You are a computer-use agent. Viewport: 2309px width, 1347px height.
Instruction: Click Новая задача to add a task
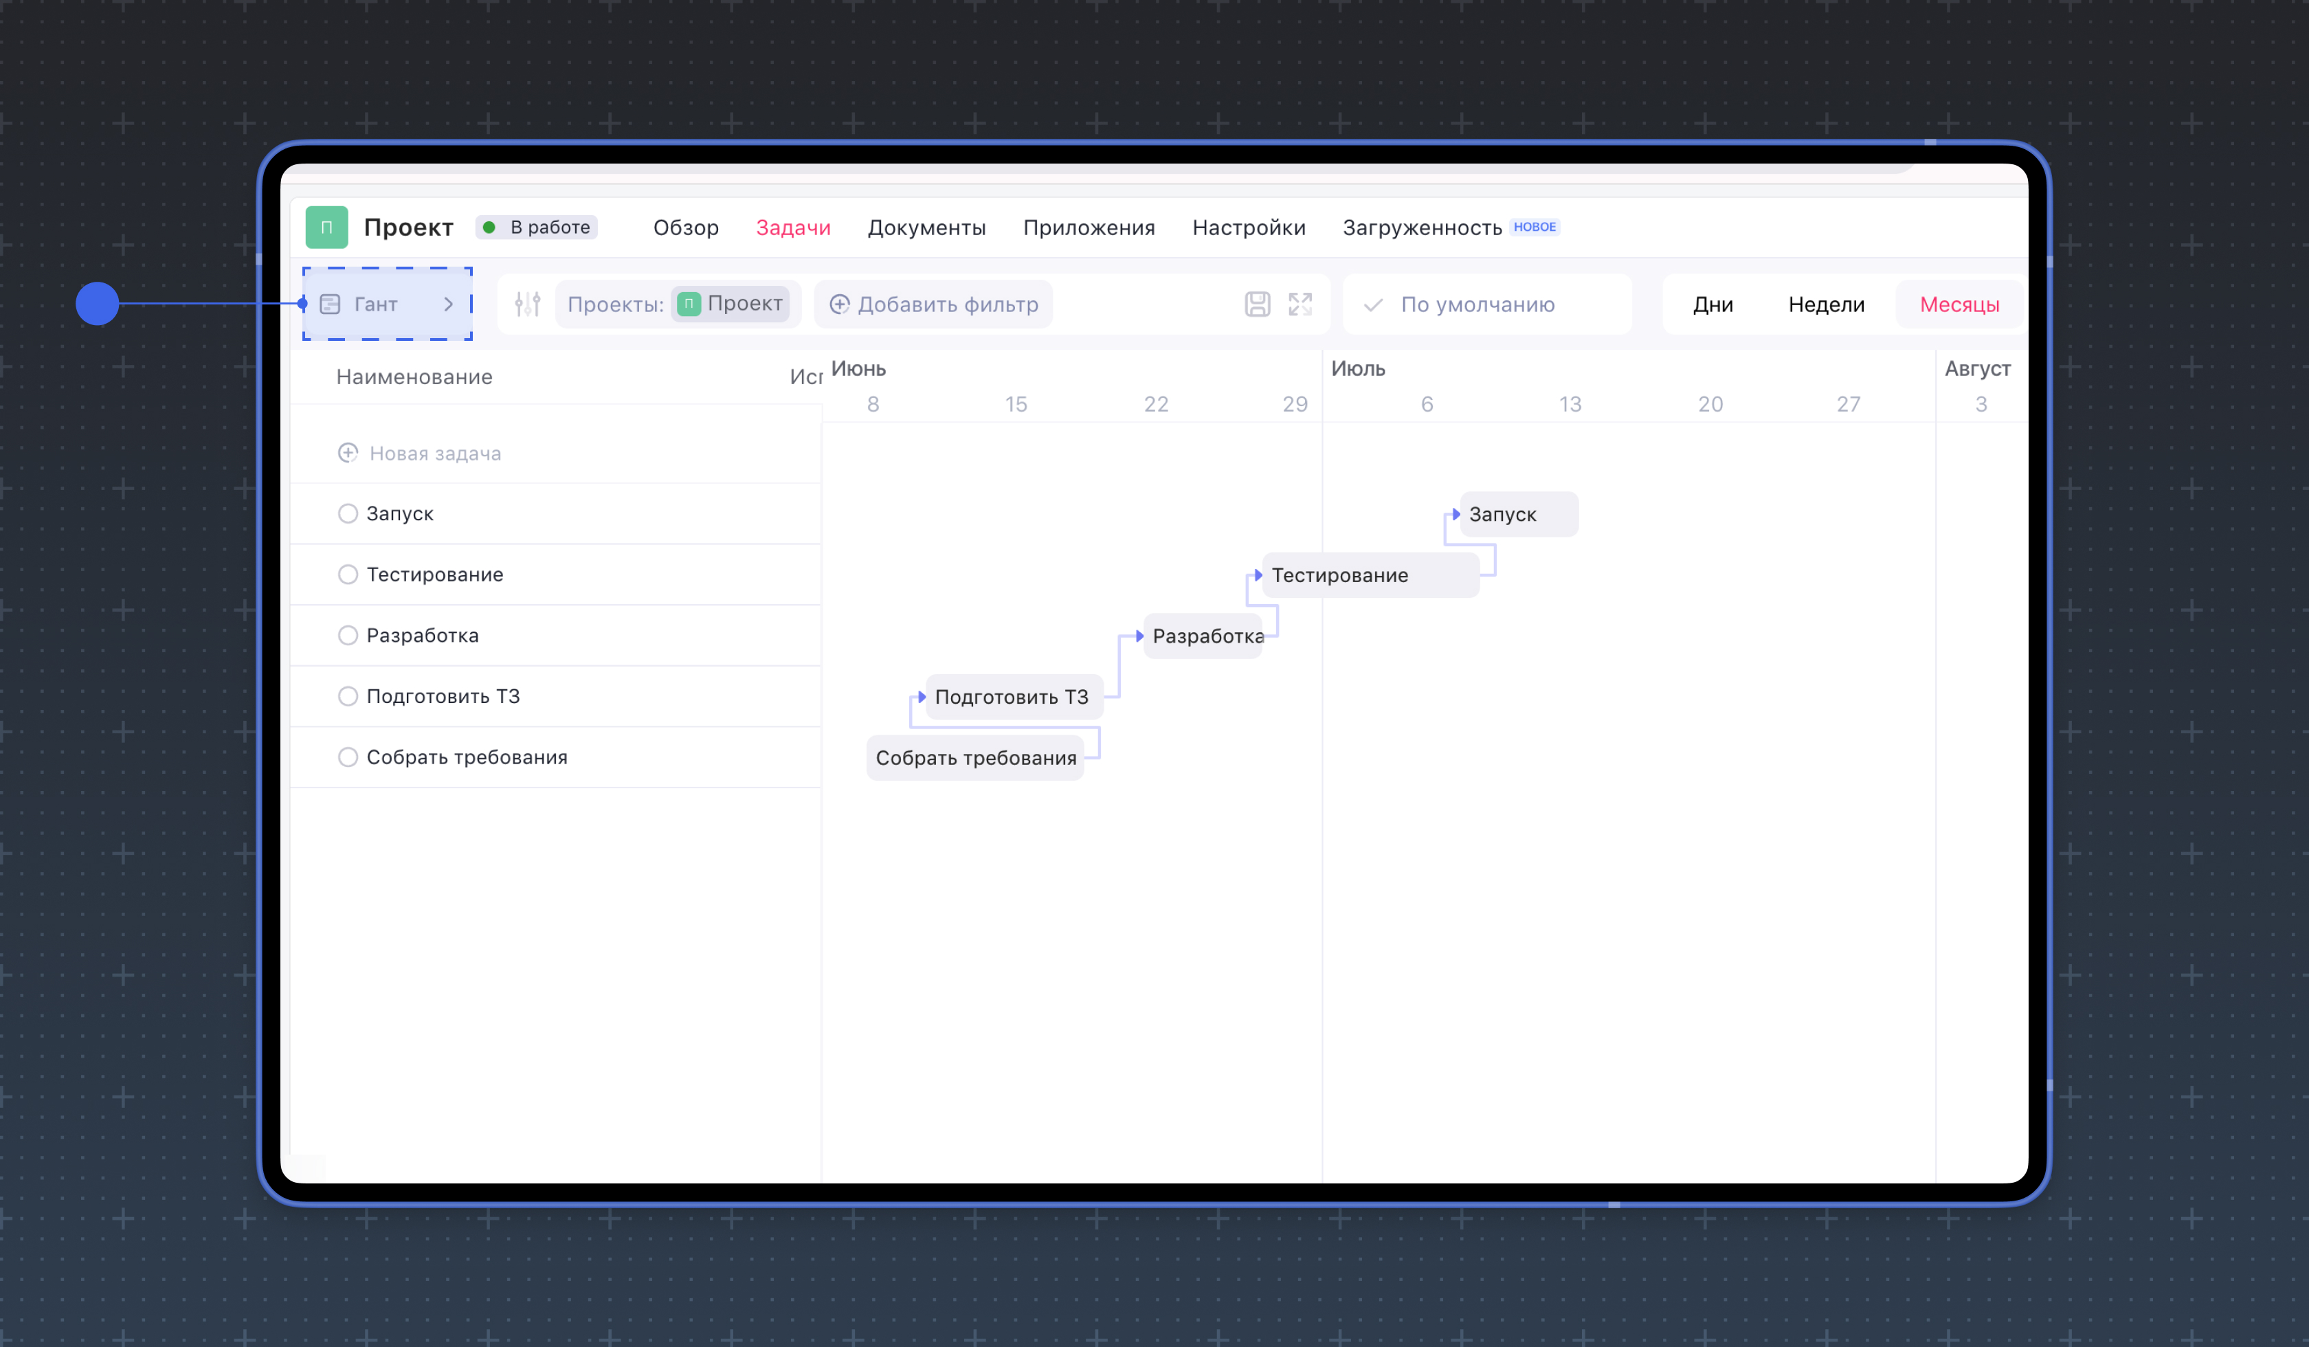pyautogui.click(x=435, y=453)
